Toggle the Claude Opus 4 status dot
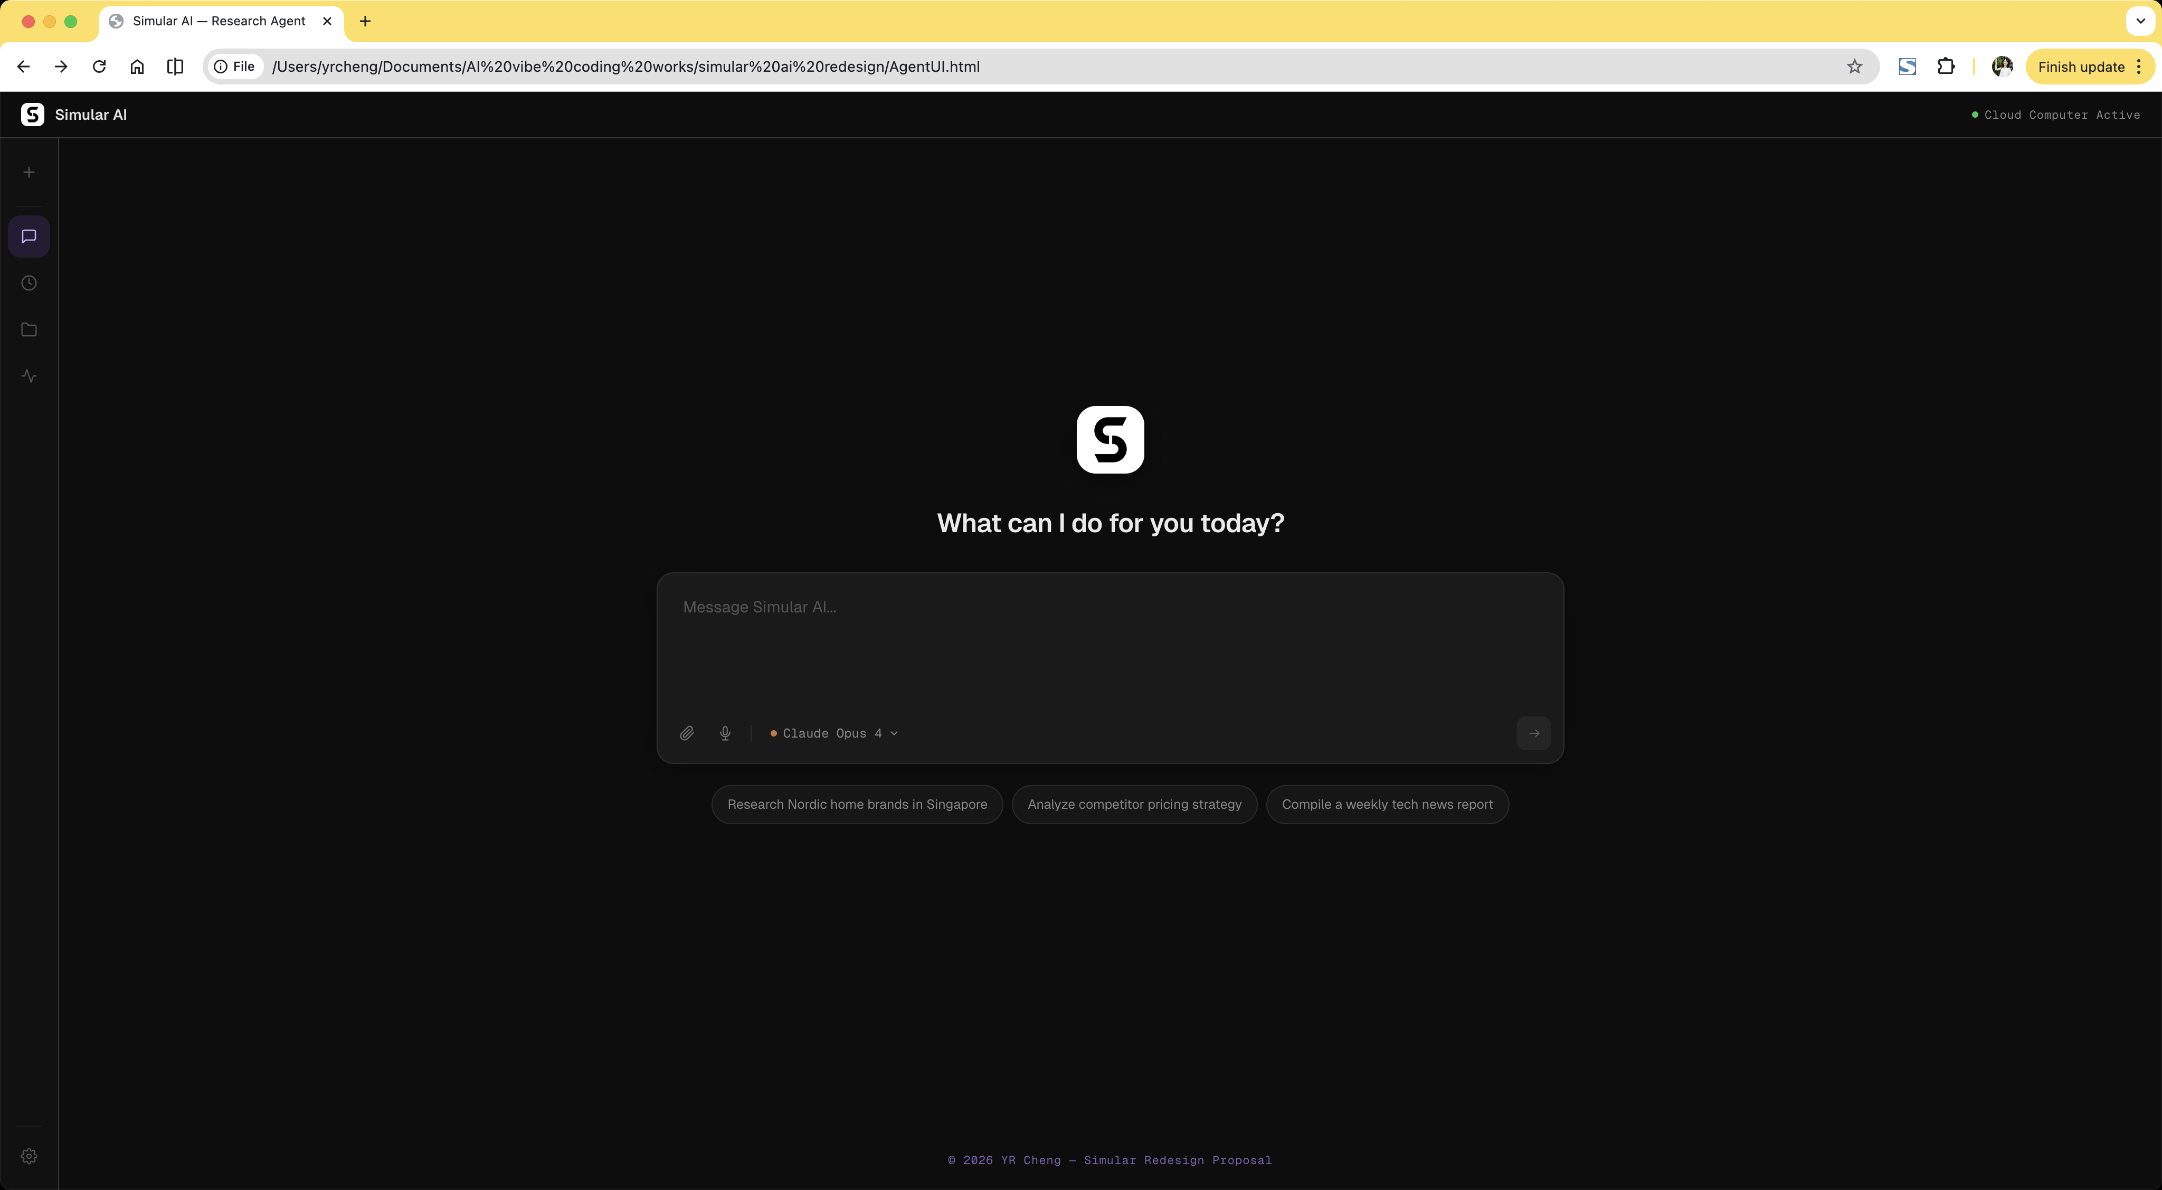Image resolution: width=2162 pixels, height=1190 pixels. coord(774,733)
